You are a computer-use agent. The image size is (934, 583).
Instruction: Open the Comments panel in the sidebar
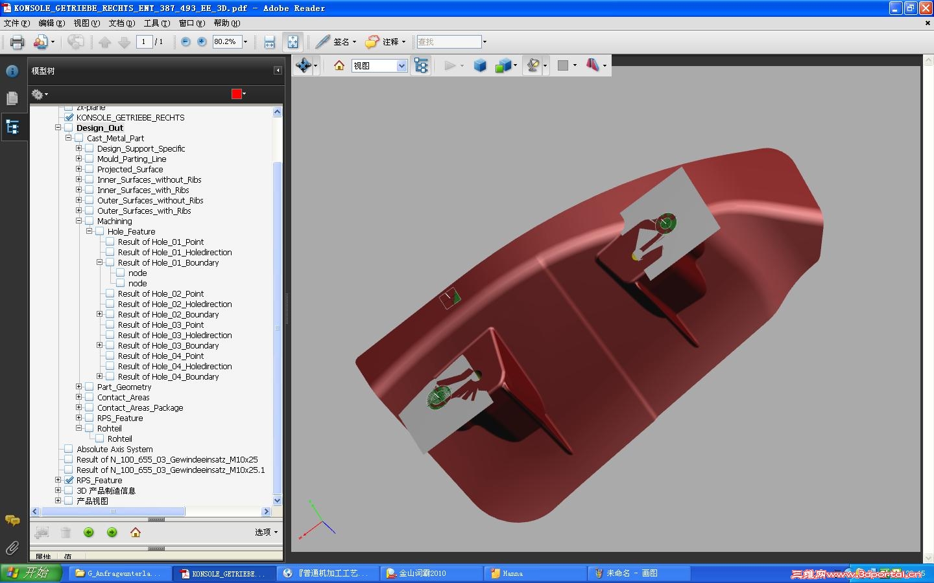[12, 520]
